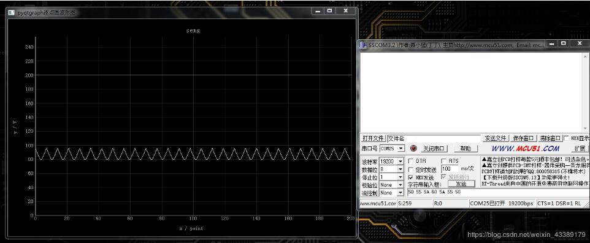590x243 pixels.
Task: Uncheck the HEX发送 checkbox
Action: coord(410,178)
